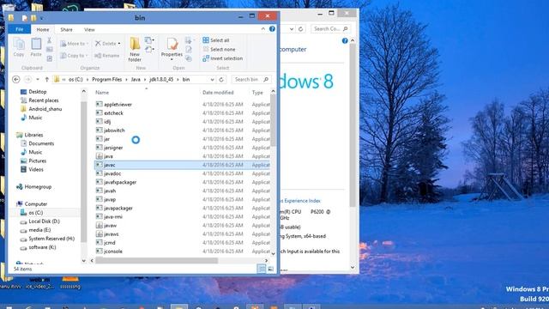Screen dimensions: 549x309
Task: Select the appletviewer file
Action: 118,105
